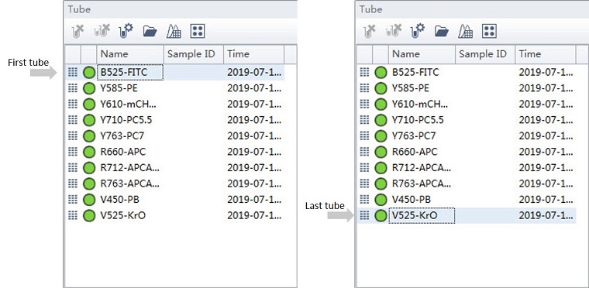The height and width of the screenshot is (288, 589).
Task: Select highlighted V525-KrO name in right panel
Action: tap(415, 215)
